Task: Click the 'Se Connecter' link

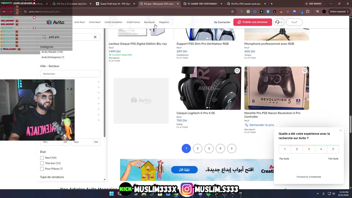Action: (x=222, y=22)
